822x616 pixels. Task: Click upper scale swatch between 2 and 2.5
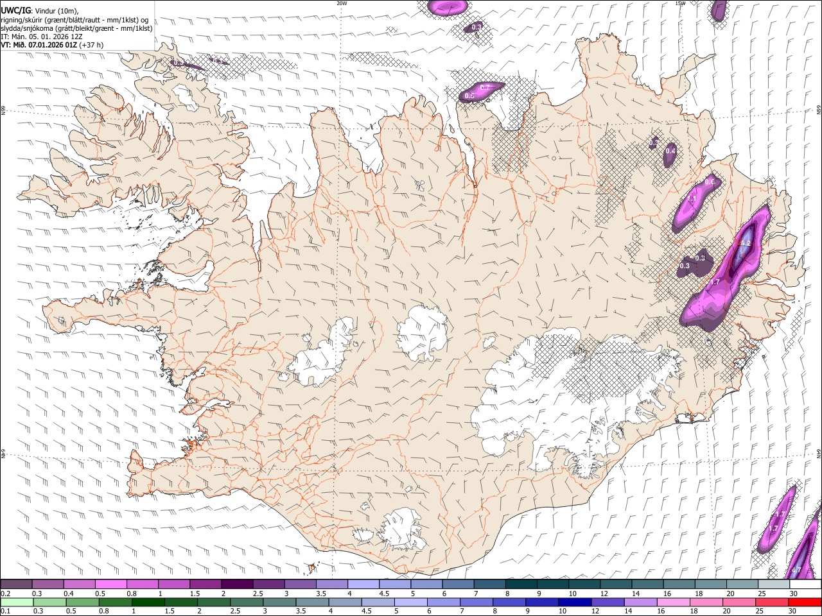point(237,584)
